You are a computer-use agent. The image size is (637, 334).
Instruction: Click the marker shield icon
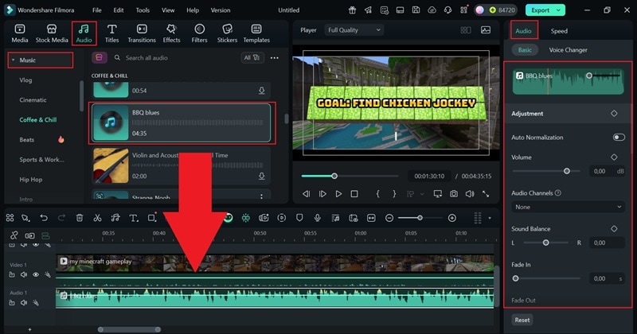tap(299, 218)
